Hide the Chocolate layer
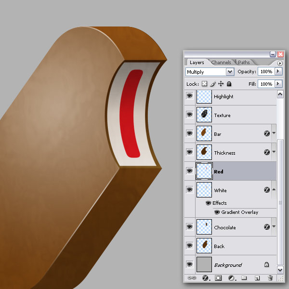The height and width of the screenshot is (289, 289). [189, 227]
